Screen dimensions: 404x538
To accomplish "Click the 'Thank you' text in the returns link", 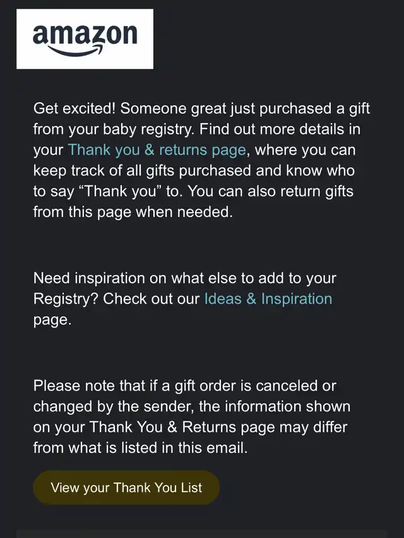I will (x=104, y=150).
